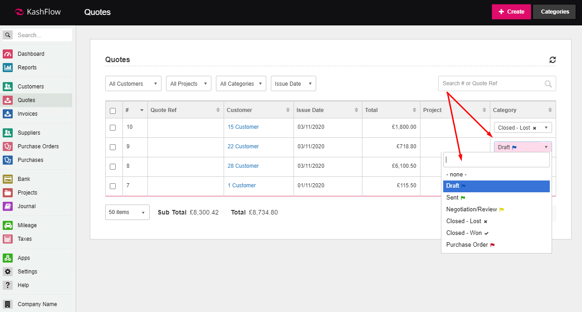Click the Mileage car icon
Screen dimensions: 582x312
tap(8, 225)
